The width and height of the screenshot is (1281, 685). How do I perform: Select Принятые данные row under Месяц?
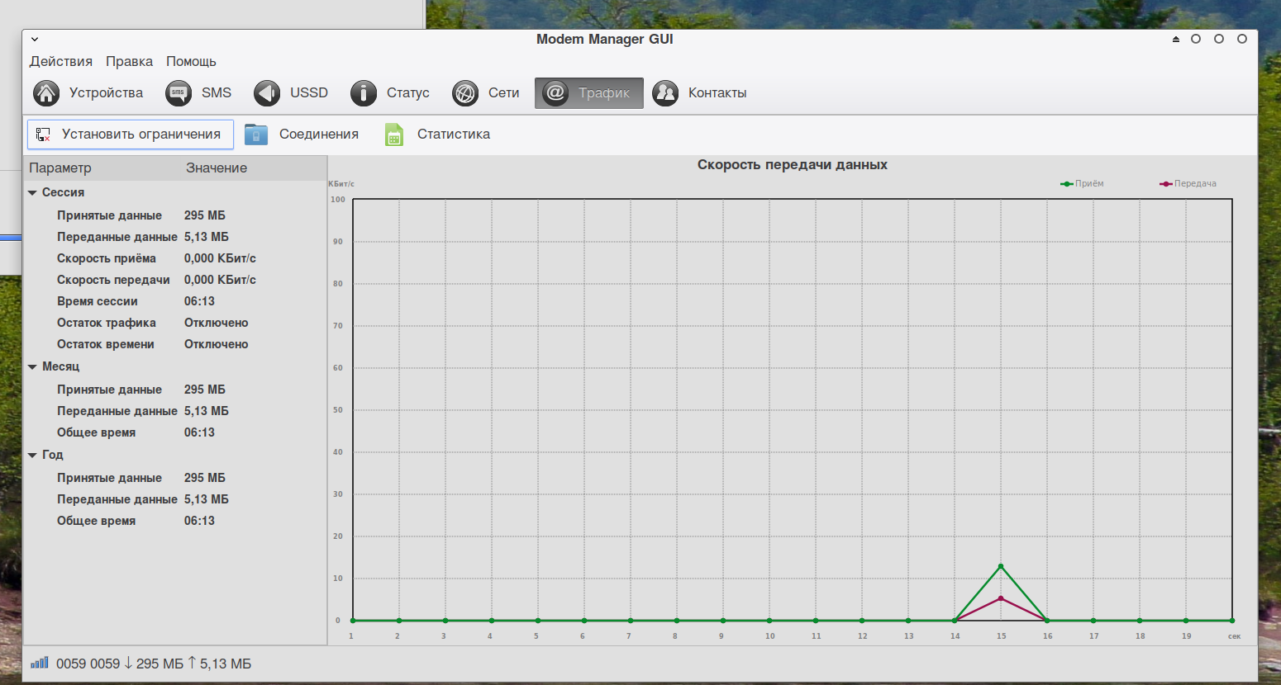point(175,390)
